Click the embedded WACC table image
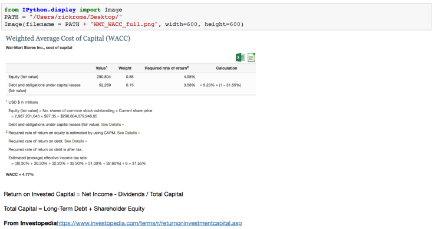Screen dimensions: 435x229 pyautogui.click(x=131, y=106)
